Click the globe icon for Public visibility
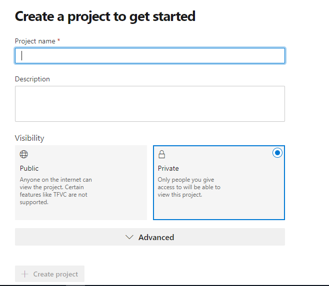The image size is (329, 286). pyautogui.click(x=23, y=154)
